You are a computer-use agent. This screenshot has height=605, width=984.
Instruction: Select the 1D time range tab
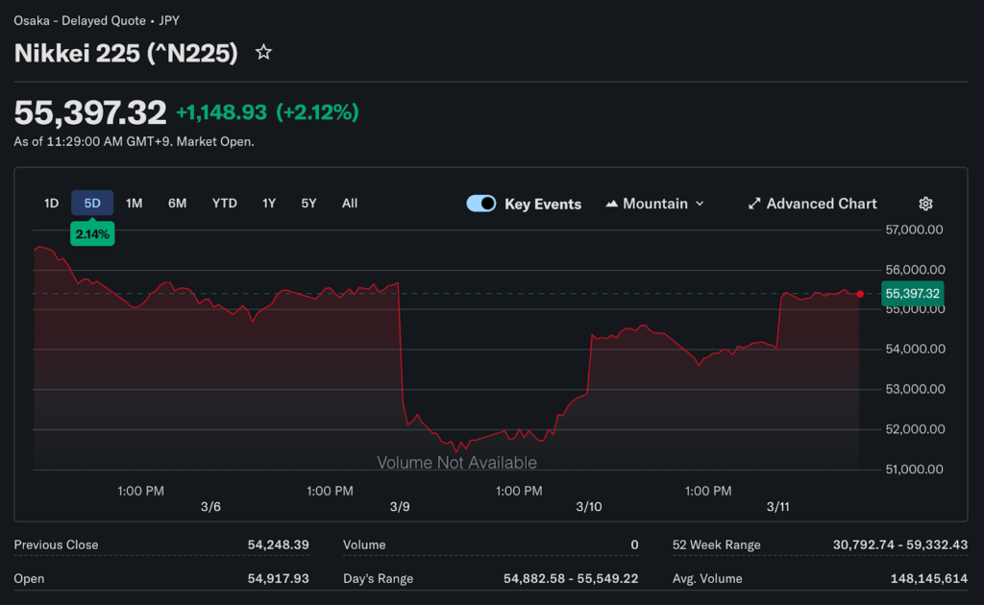coord(52,203)
